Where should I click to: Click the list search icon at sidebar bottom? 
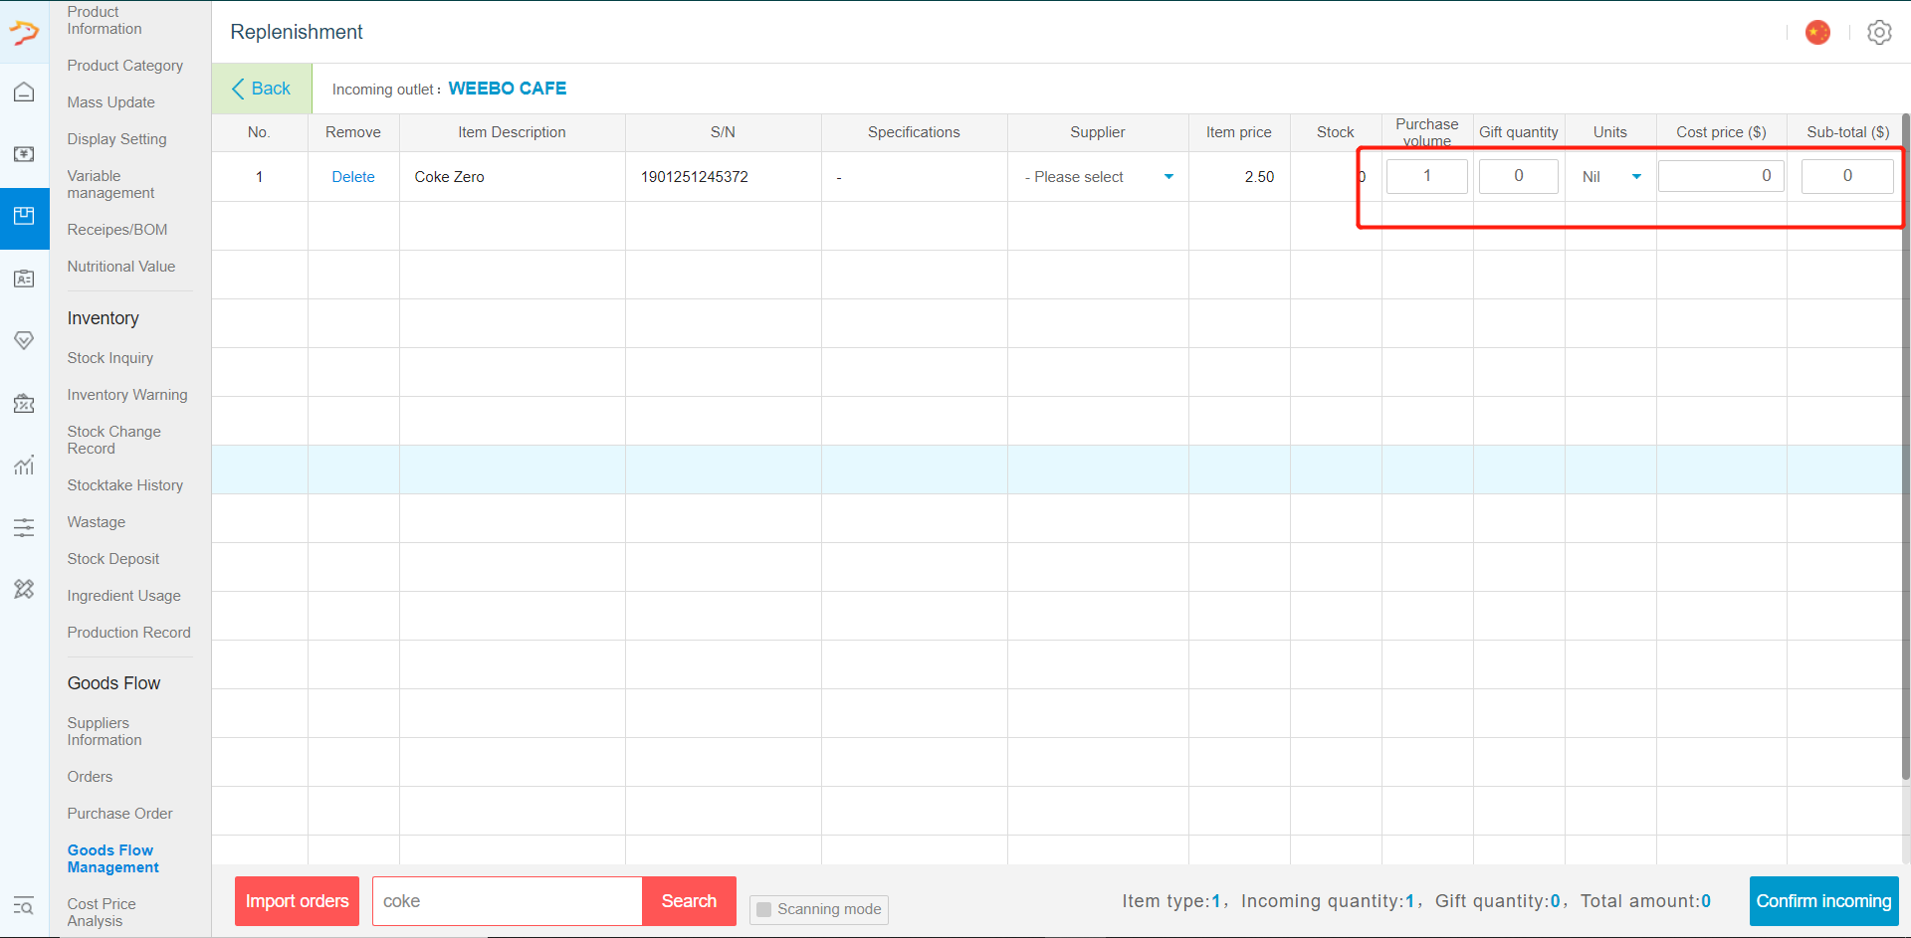point(24,906)
